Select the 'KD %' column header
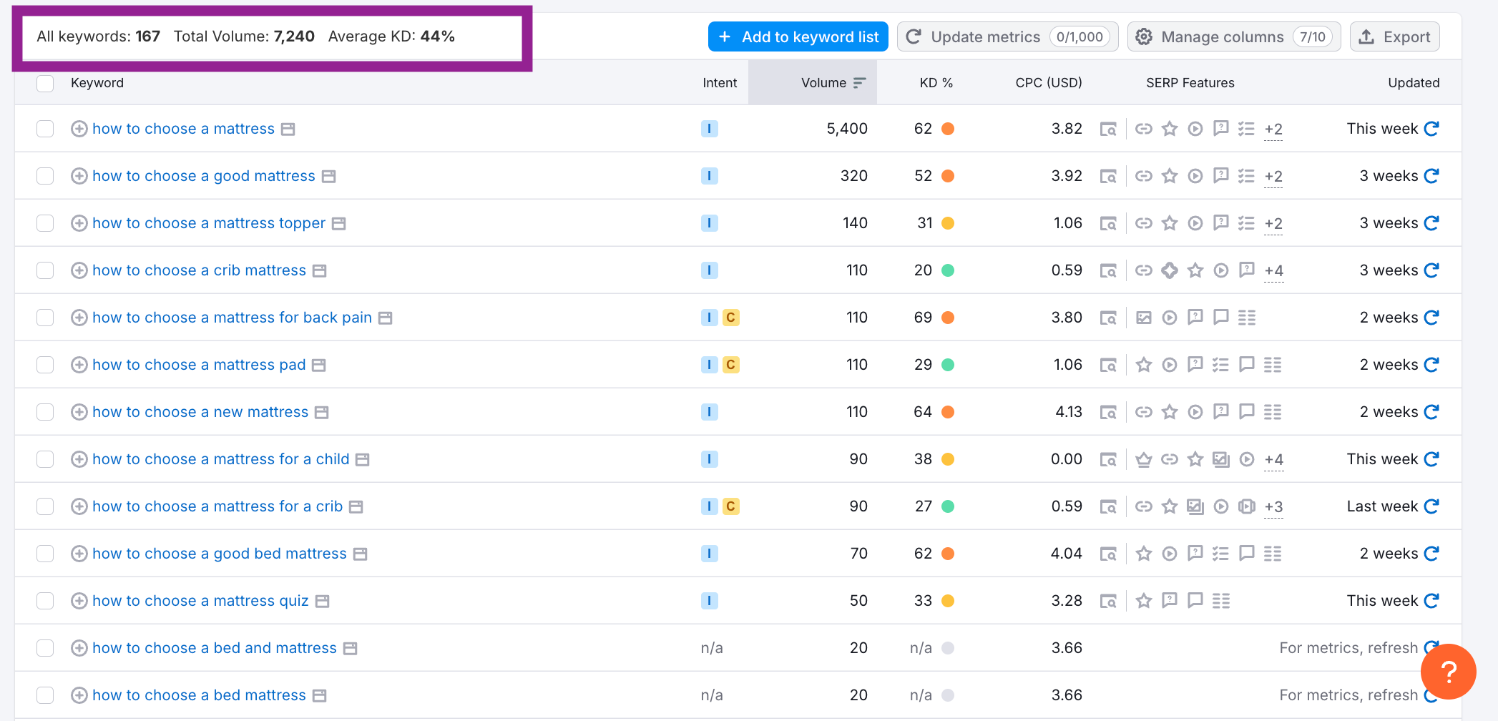The height and width of the screenshot is (721, 1498). (936, 82)
